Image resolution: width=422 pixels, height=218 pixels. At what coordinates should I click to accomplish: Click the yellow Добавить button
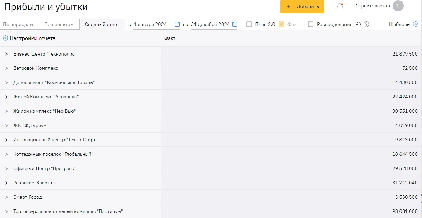[x=302, y=6]
